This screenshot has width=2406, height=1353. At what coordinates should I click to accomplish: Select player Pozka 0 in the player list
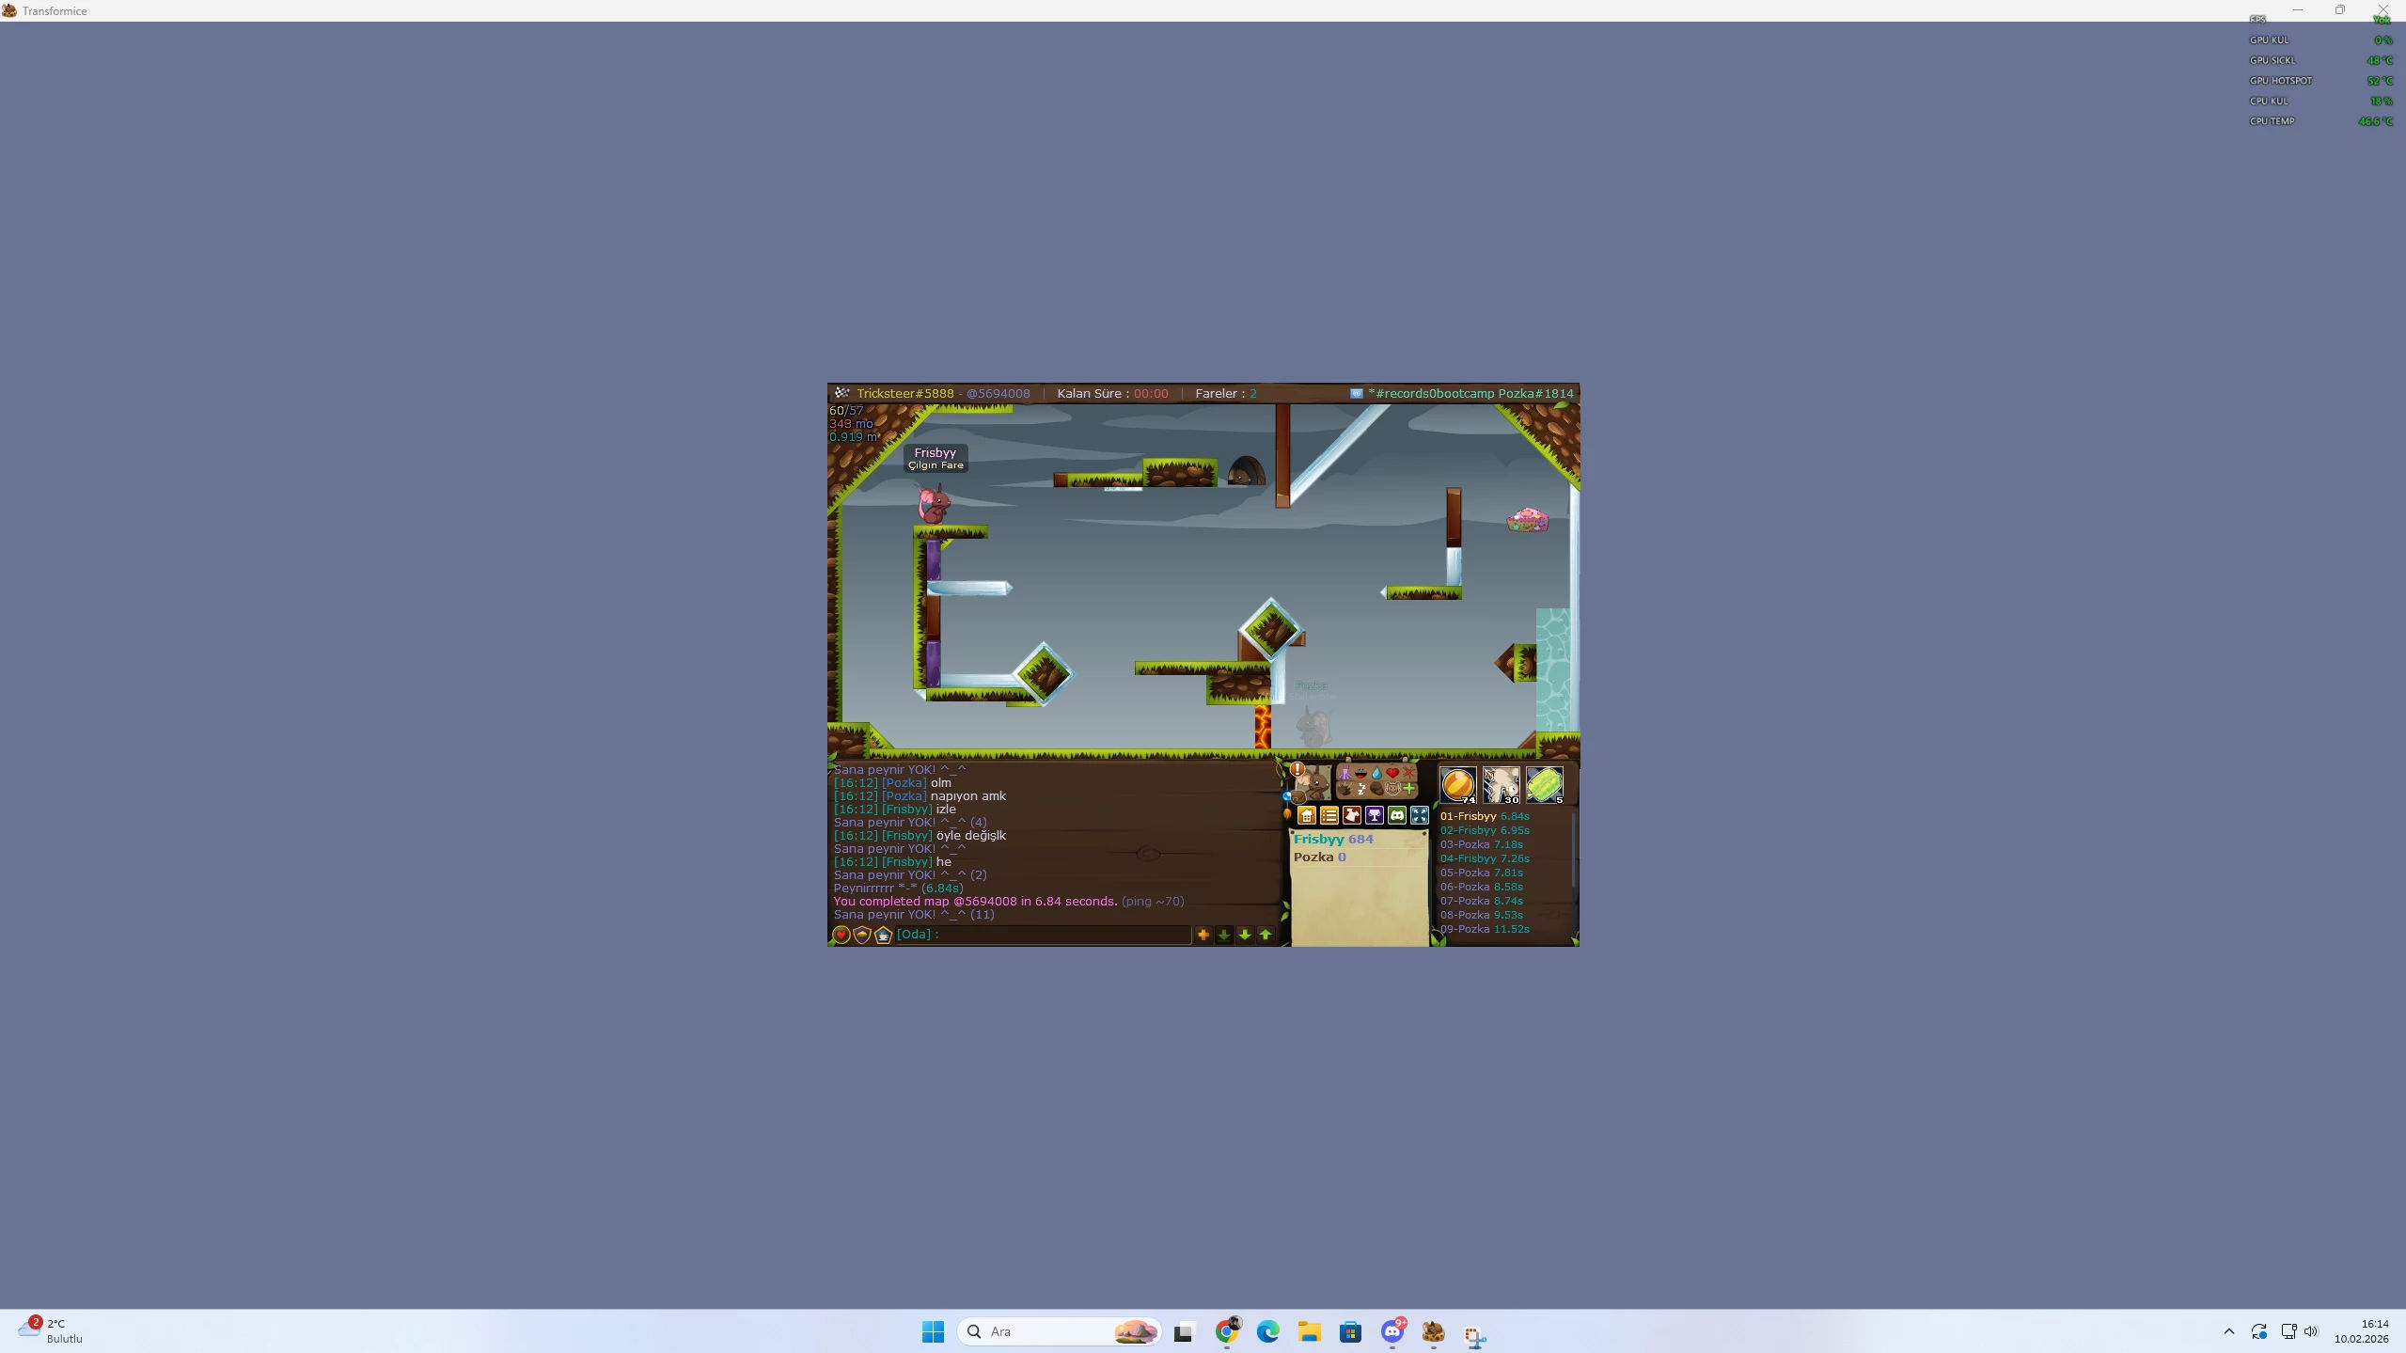pyautogui.click(x=1319, y=857)
